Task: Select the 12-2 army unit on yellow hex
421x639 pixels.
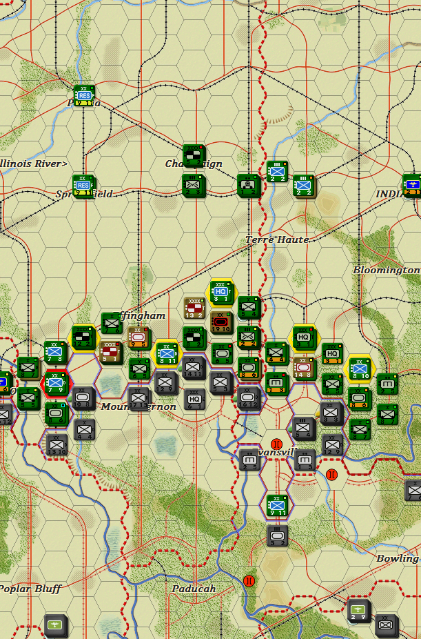Action: 83,337
